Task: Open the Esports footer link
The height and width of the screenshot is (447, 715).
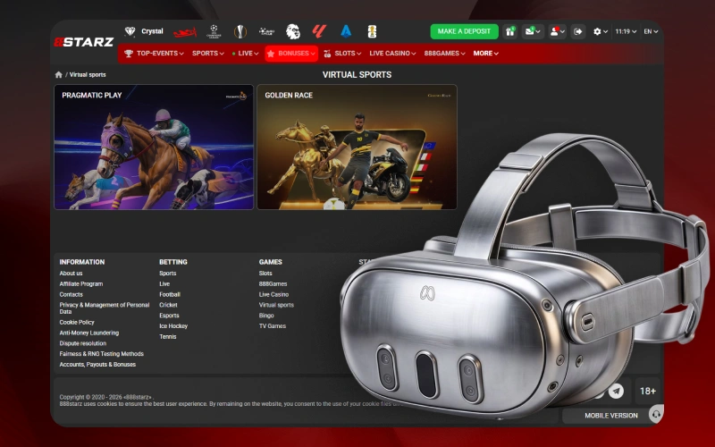Action: (x=169, y=316)
